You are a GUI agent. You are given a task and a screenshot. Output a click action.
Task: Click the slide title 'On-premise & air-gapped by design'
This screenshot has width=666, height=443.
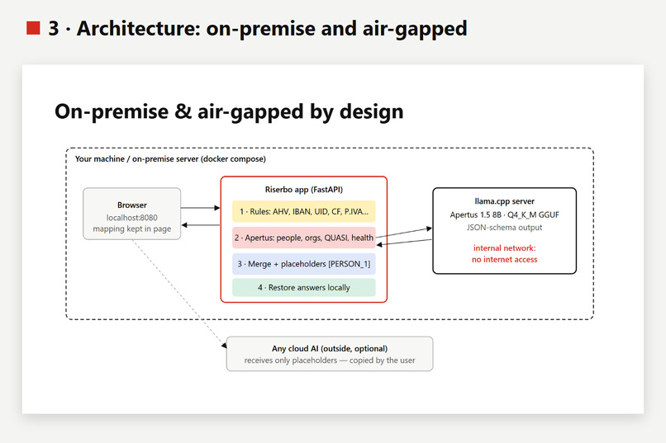point(229,111)
